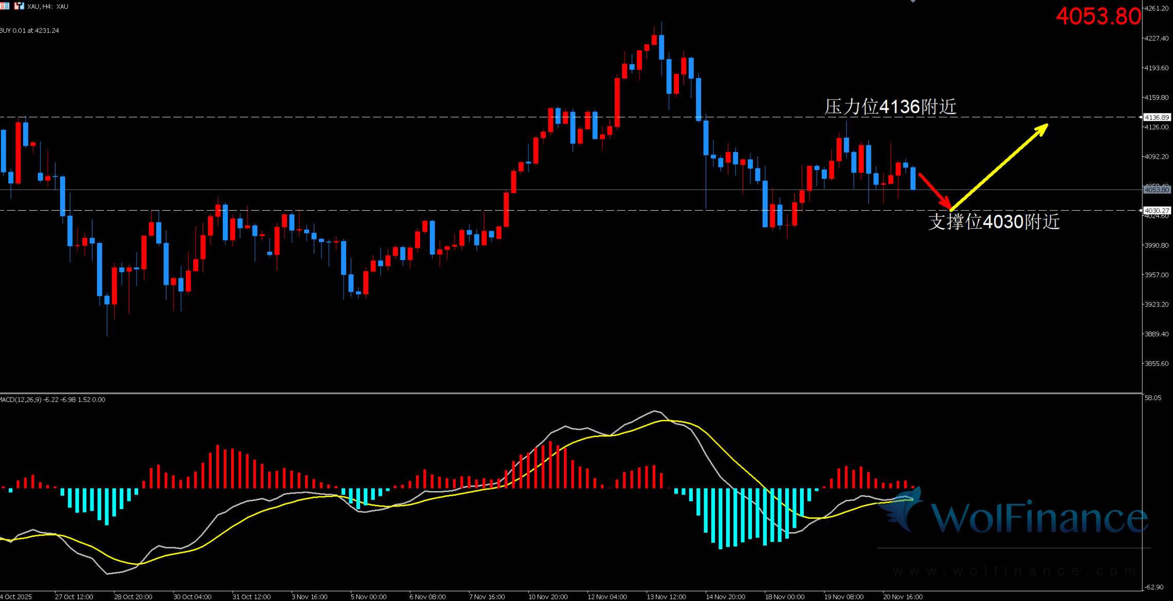Click the current price 4053.80 axis marker

(x=1157, y=190)
